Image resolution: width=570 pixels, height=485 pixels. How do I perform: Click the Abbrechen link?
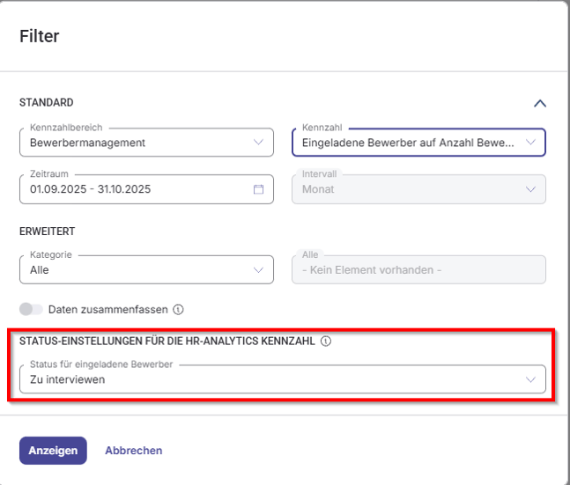click(133, 450)
